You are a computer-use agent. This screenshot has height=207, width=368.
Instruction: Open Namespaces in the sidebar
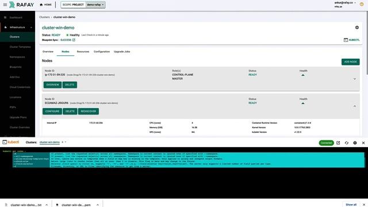17,57
